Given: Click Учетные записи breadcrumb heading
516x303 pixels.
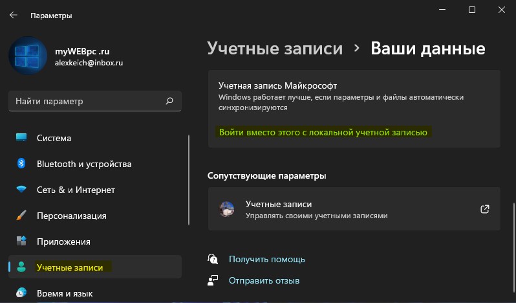Looking at the screenshot, I should [x=275, y=49].
